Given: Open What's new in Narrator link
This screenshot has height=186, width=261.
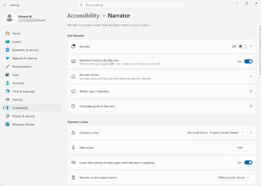Looking at the screenshot, I should 94,91.
